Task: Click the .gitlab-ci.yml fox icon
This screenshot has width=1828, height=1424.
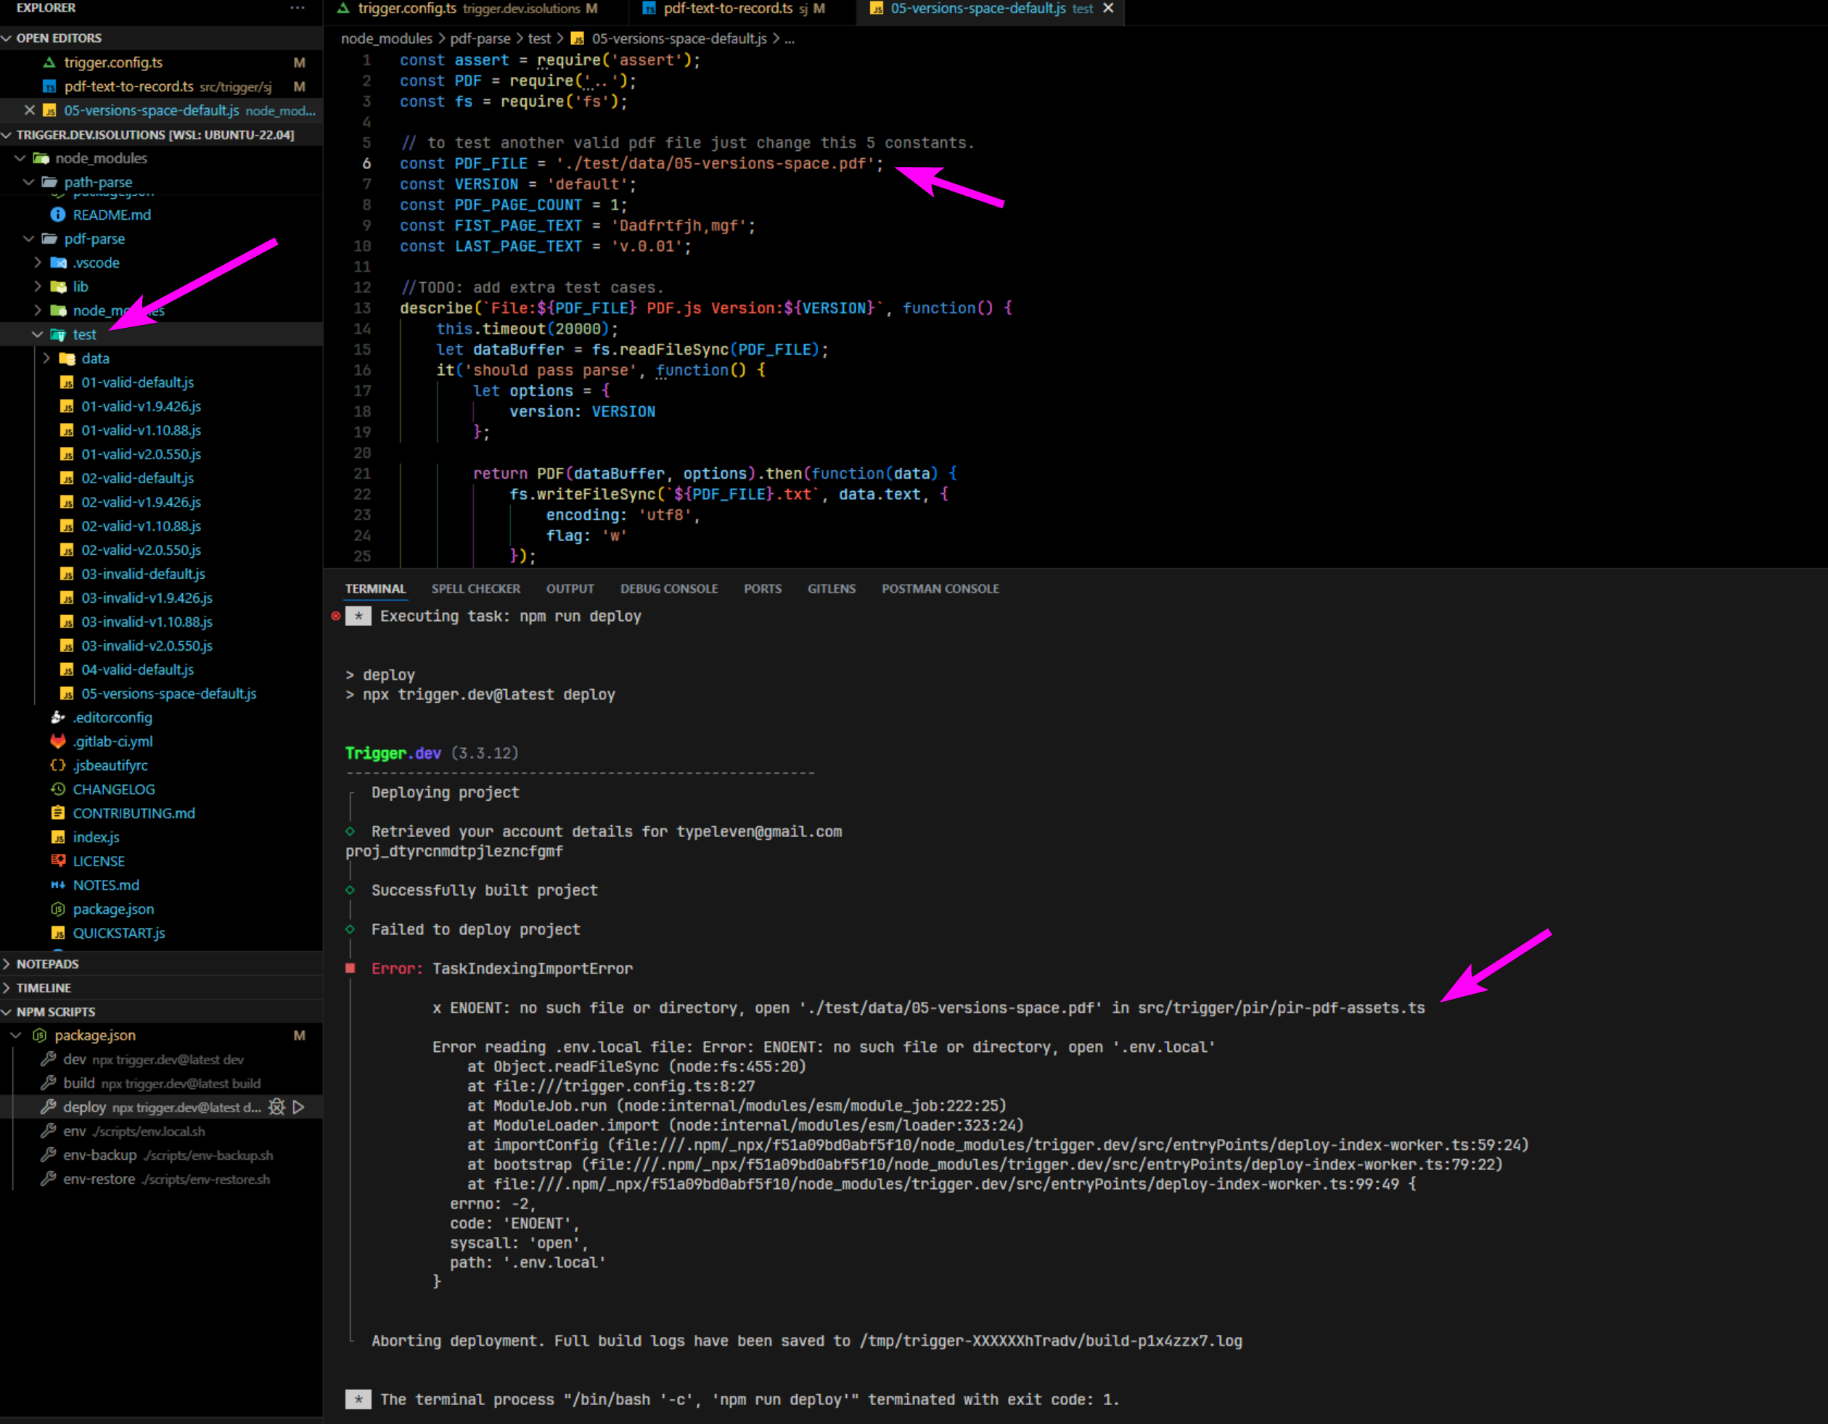Action: click(58, 741)
